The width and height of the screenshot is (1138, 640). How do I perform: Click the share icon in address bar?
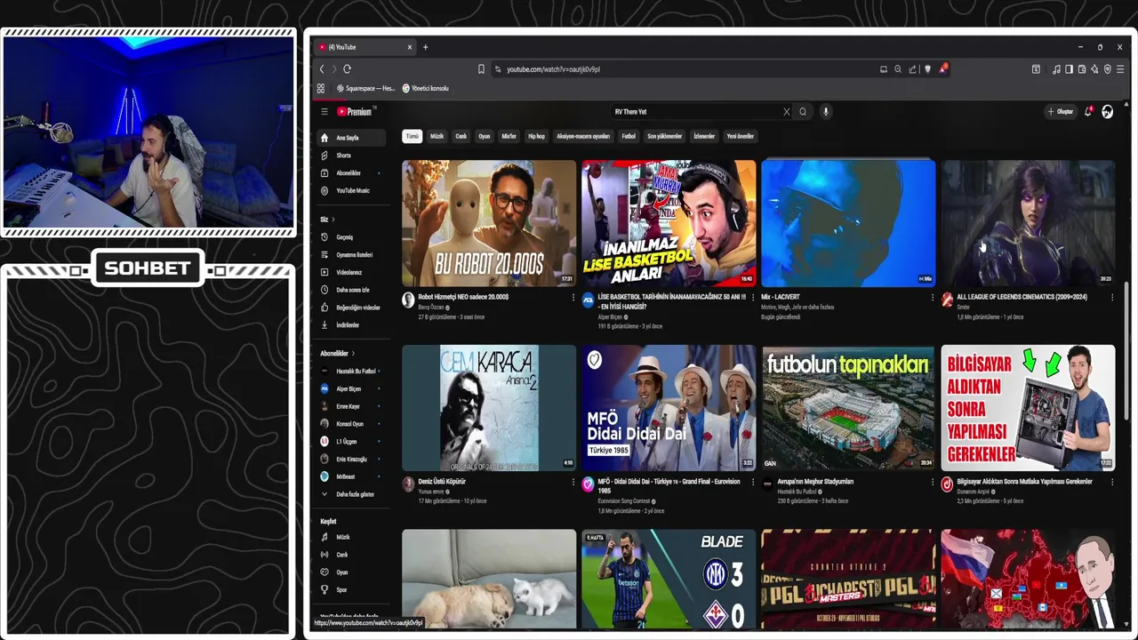coord(912,69)
